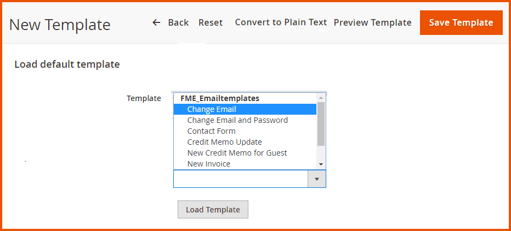Select New Credit Memo for Guest
This screenshot has width=511, height=231.
(x=237, y=153)
